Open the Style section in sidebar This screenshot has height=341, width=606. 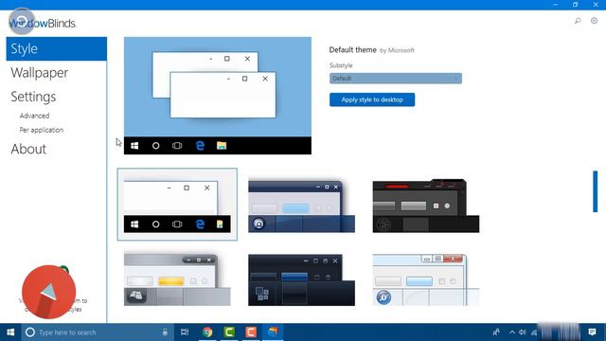coord(57,48)
